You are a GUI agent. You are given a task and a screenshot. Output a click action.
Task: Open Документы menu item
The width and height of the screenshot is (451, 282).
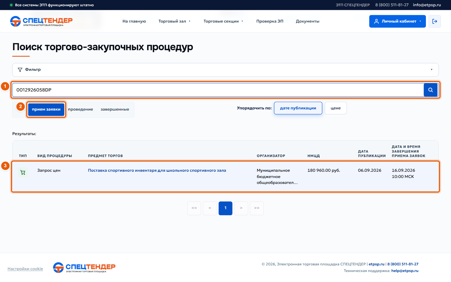click(x=308, y=21)
